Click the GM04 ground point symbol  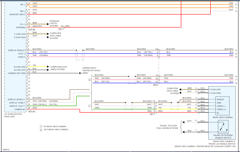tap(80, 73)
